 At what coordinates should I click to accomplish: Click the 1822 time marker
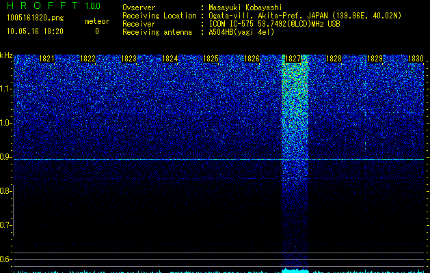point(88,59)
